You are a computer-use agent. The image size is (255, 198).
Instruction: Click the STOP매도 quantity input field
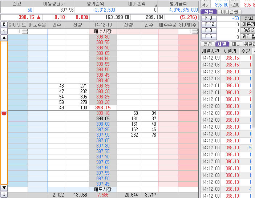click(x=15, y=31)
